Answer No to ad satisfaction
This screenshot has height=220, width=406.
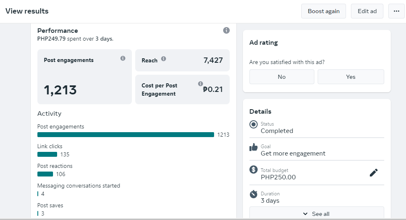(x=281, y=77)
